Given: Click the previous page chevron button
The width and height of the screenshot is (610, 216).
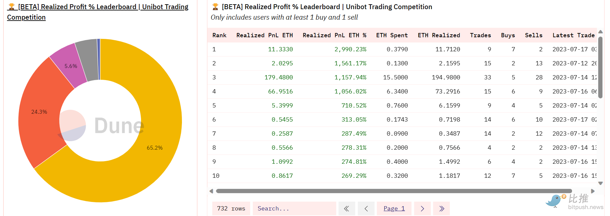Looking at the screenshot, I should coord(366,208).
